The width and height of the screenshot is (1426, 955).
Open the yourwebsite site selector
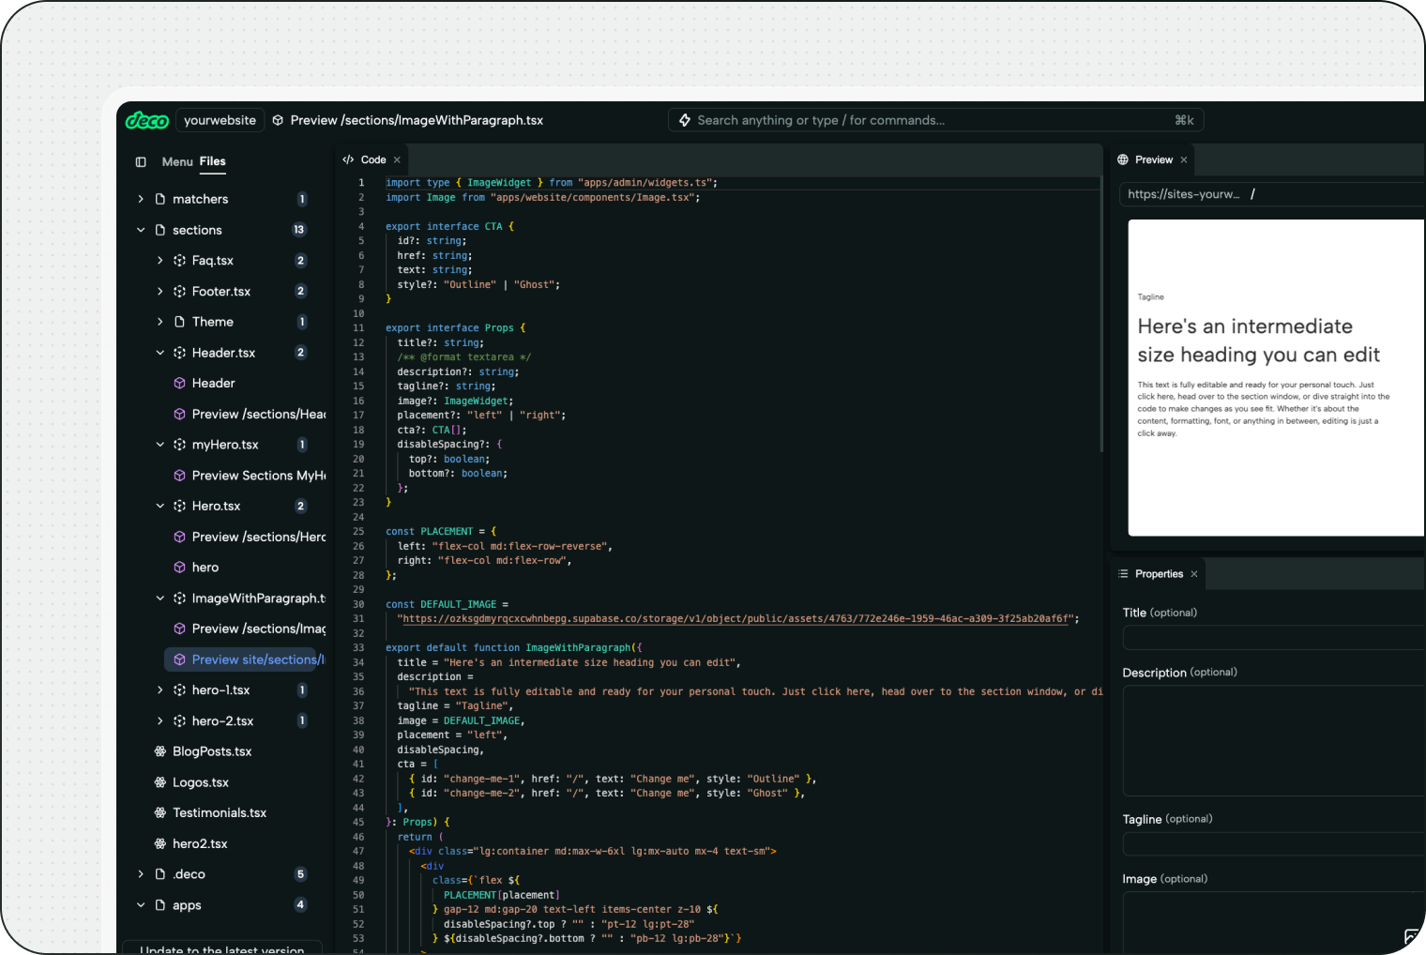tap(220, 120)
